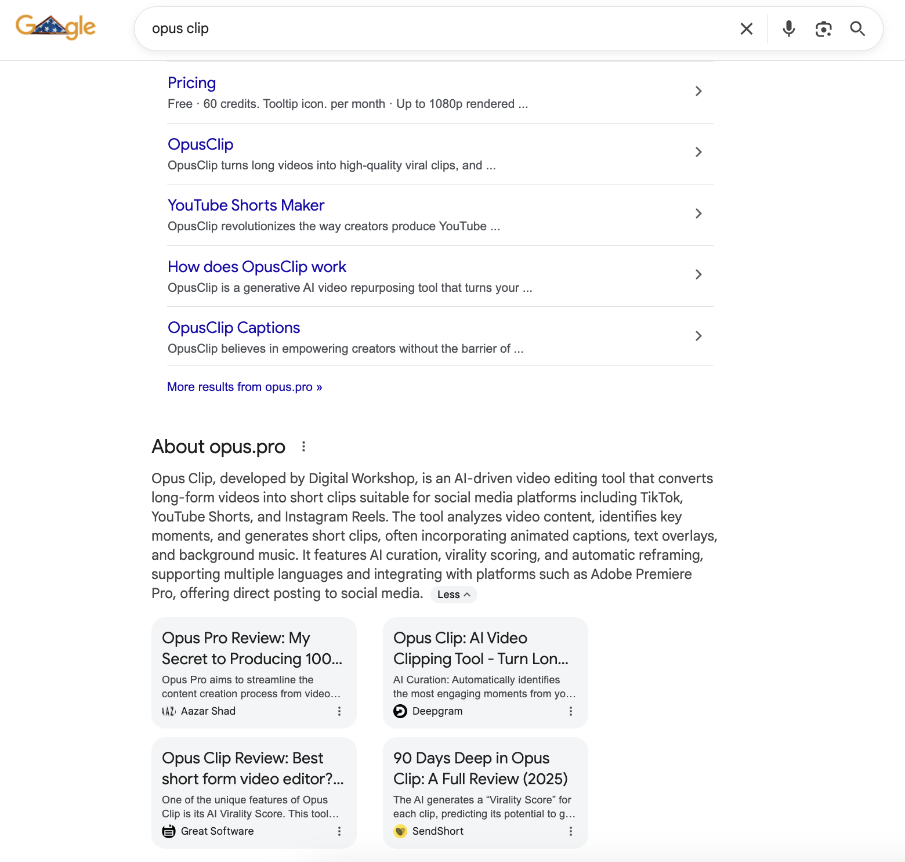The width and height of the screenshot is (905, 862).
Task: Open the How does OpusClip work link
Action: (257, 266)
